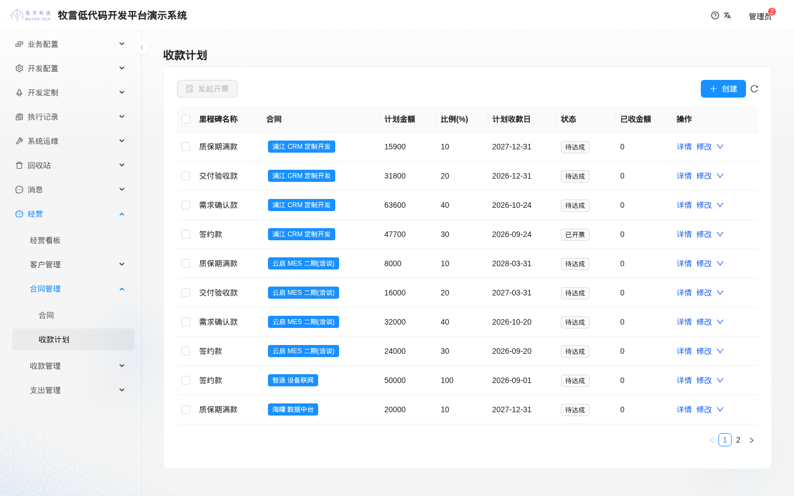
Task: Click 修改 for the 24000 row
Action: [x=704, y=351]
